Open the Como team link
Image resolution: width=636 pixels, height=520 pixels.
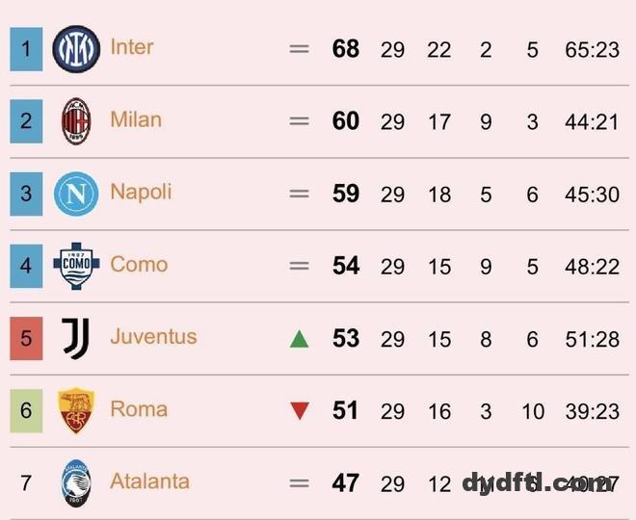pos(139,264)
